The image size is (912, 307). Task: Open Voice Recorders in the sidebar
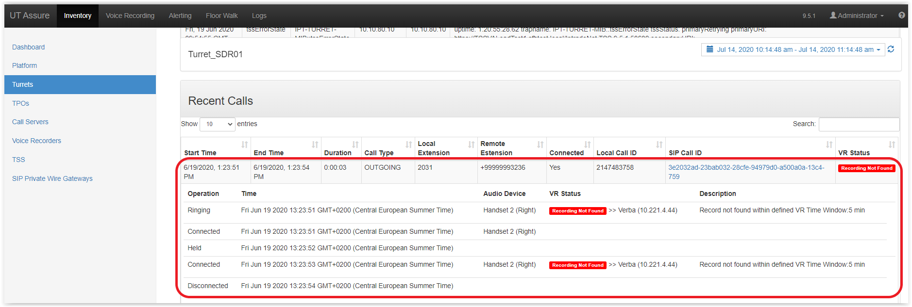pos(36,141)
